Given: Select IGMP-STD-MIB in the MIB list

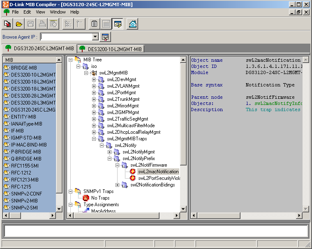Looking at the screenshot, I should click(x=26, y=137).
